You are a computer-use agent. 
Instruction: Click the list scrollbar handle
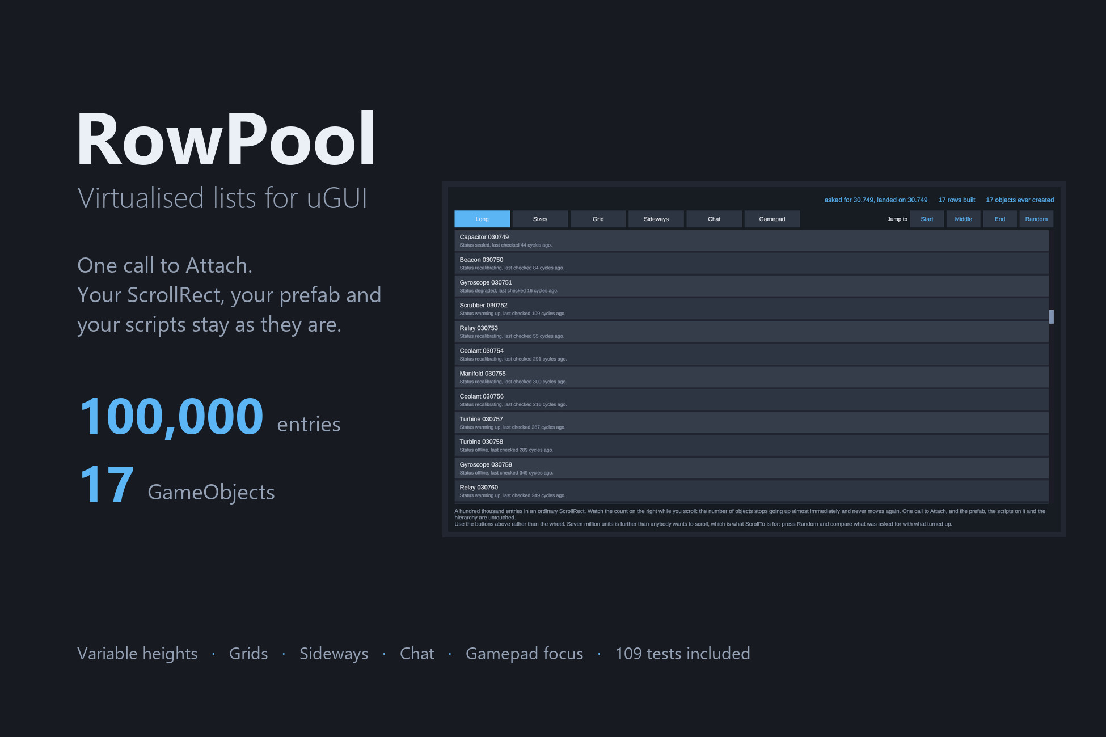point(1052,317)
